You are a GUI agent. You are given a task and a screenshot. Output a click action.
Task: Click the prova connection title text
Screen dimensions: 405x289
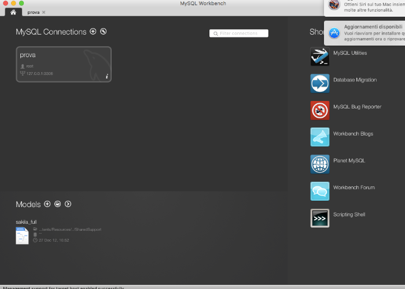click(28, 55)
